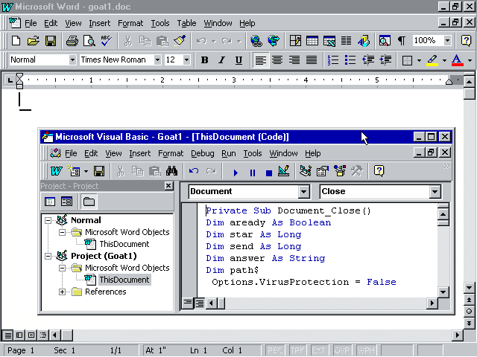
Task: Insert Excel worksheet icon
Action: tap(329, 41)
